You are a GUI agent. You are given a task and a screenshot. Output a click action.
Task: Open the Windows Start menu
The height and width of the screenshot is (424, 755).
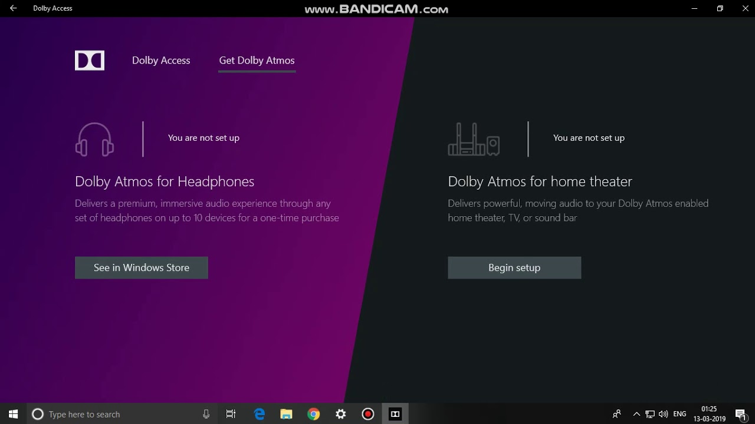tap(13, 414)
